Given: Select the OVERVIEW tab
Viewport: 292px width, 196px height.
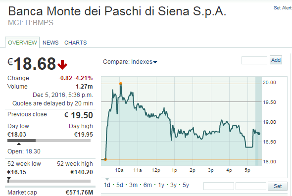Looking at the screenshot, I should pyautogui.click(x=22, y=43).
